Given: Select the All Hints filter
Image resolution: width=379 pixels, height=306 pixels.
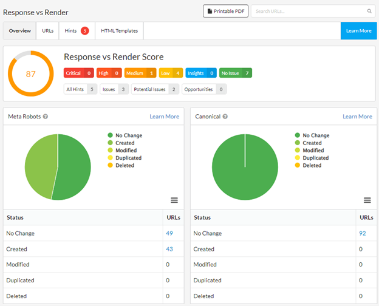Looking at the screenshot, I should [x=80, y=89].
